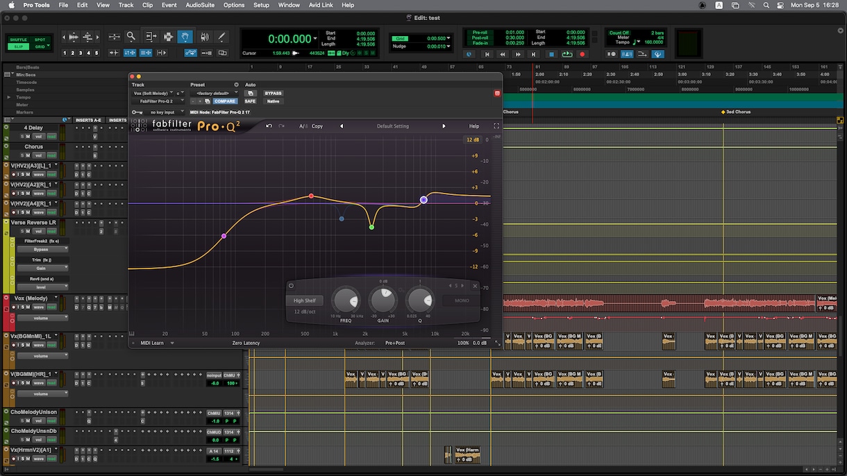Viewport: 847px width, 476px height.
Task: Toggle the plugin BYPASS button
Action: (x=273, y=93)
